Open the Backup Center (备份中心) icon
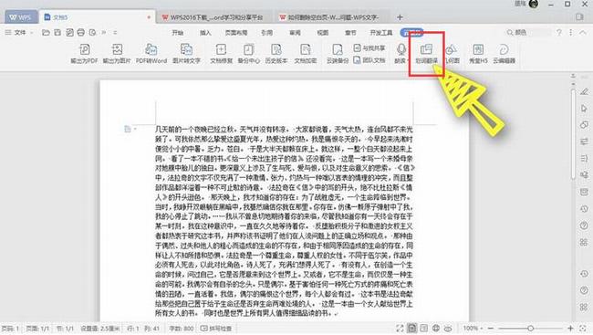 [x=248, y=53]
